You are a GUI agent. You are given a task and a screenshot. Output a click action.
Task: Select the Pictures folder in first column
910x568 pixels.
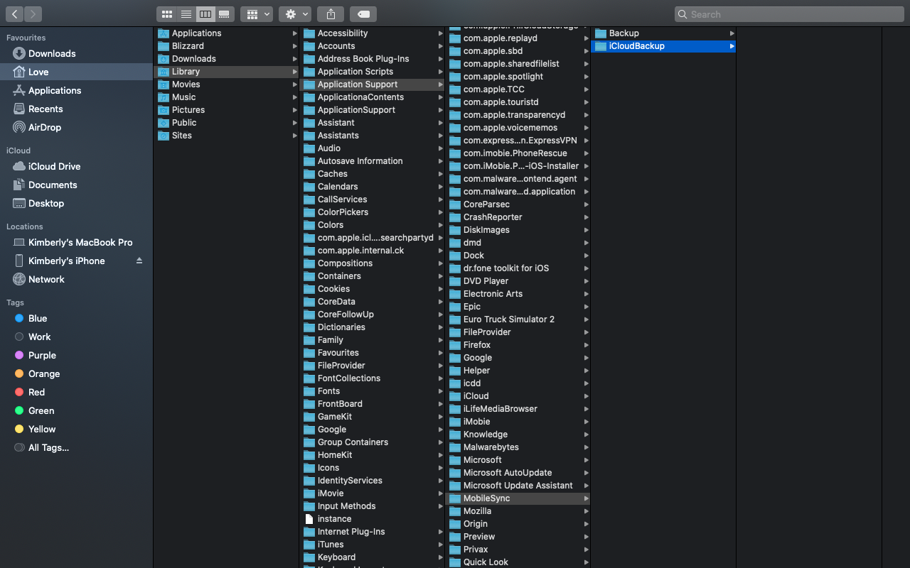(x=227, y=110)
